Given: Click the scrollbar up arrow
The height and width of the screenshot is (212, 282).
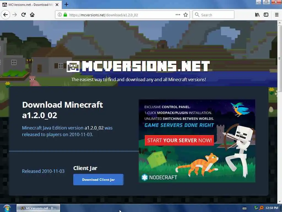Looking at the screenshot, I should (x=280, y=23).
